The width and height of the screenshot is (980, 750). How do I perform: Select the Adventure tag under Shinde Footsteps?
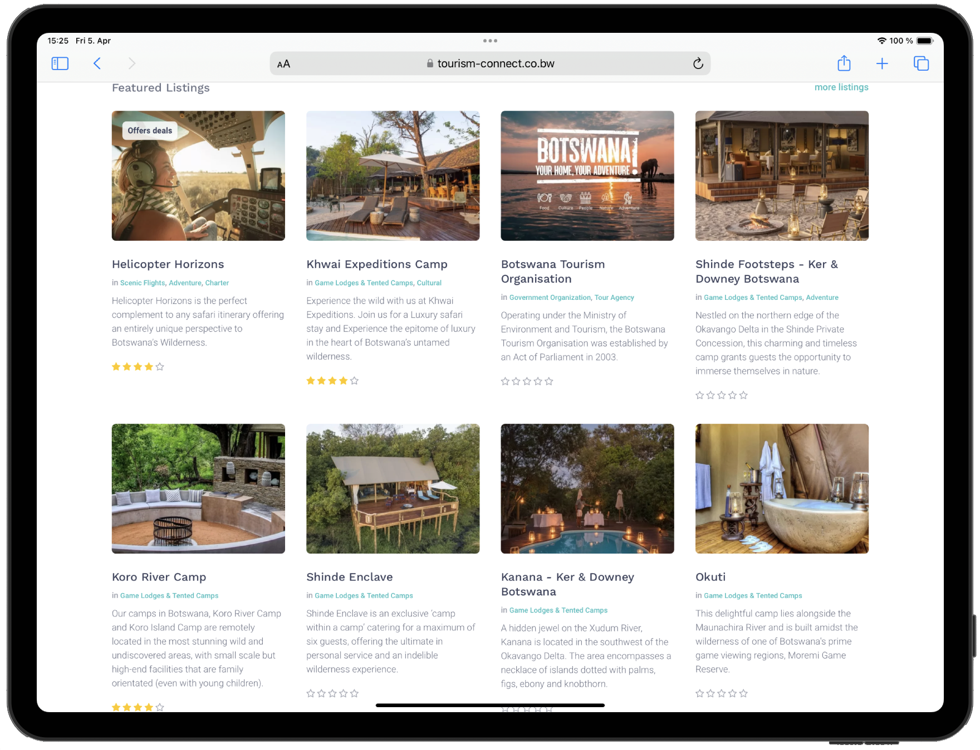822,297
